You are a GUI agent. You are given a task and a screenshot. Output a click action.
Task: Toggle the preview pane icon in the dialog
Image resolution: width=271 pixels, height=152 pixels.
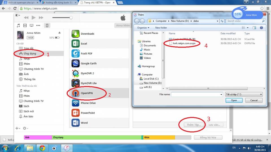pyautogui.click(x=254, y=28)
